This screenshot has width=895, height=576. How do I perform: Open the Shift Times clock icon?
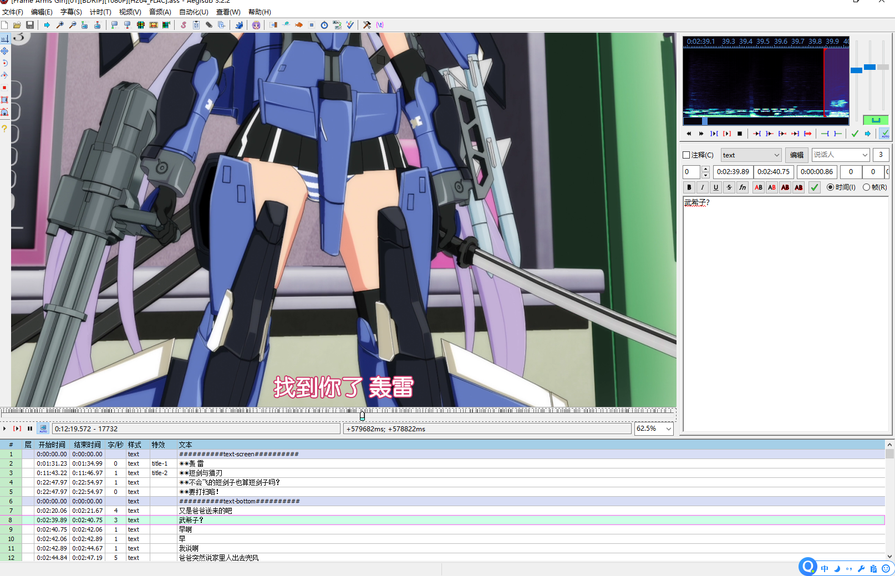tap(324, 25)
